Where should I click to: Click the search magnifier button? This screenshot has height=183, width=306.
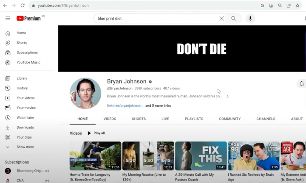[233, 19]
